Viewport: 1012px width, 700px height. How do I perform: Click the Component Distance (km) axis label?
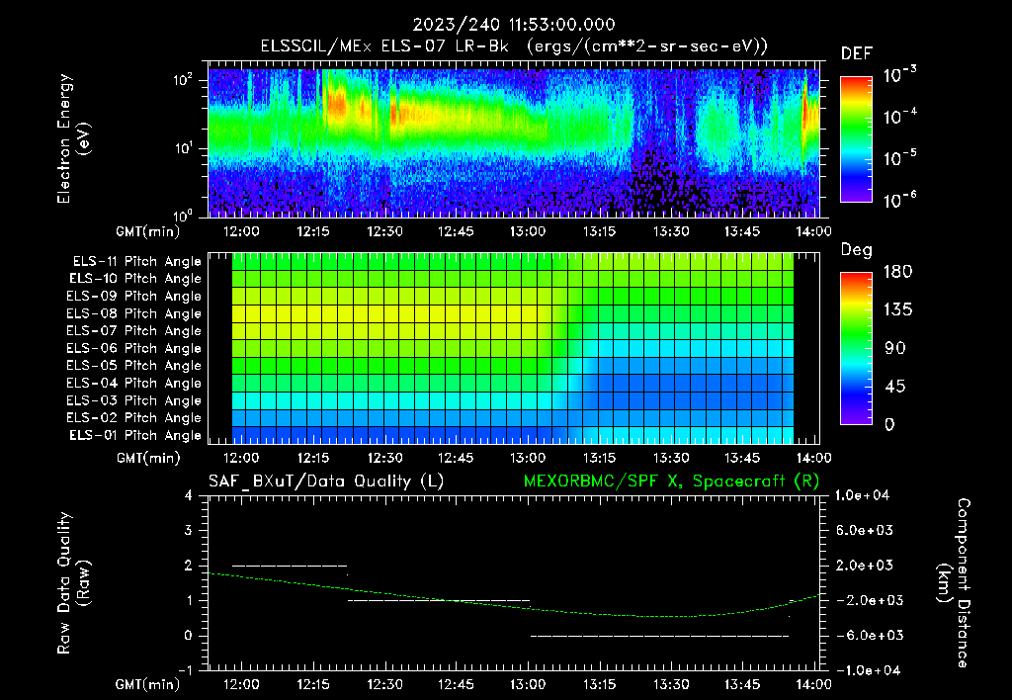coord(954,583)
